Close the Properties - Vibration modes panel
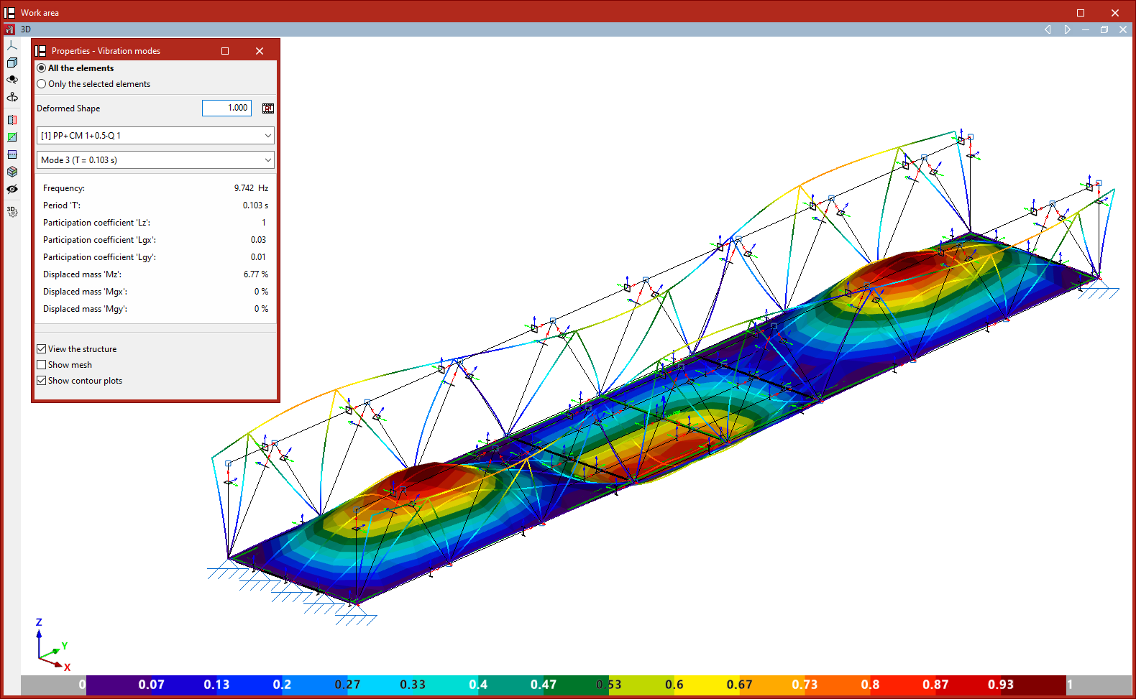This screenshot has height=699, width=1136. point(260,51)
